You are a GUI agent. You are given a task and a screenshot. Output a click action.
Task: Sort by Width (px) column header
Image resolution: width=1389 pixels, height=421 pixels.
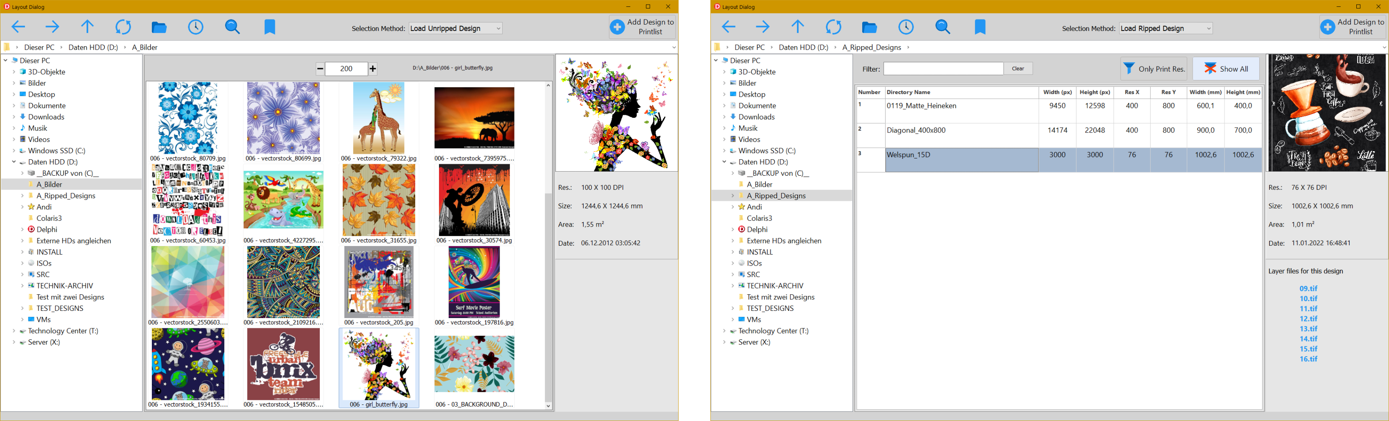[x=1057, y=93]
